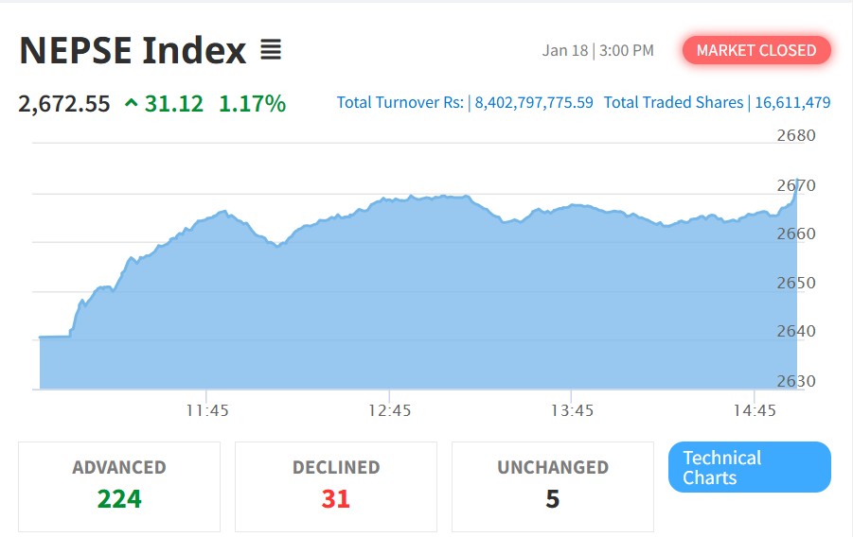This screenshot has height=537, width=853.
Task: Click the Total Turnover Rs label
Action: tap(400, 102)
